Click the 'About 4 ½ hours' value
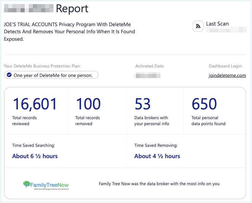Viewport: 252px width, 203px height. [157, 156]
